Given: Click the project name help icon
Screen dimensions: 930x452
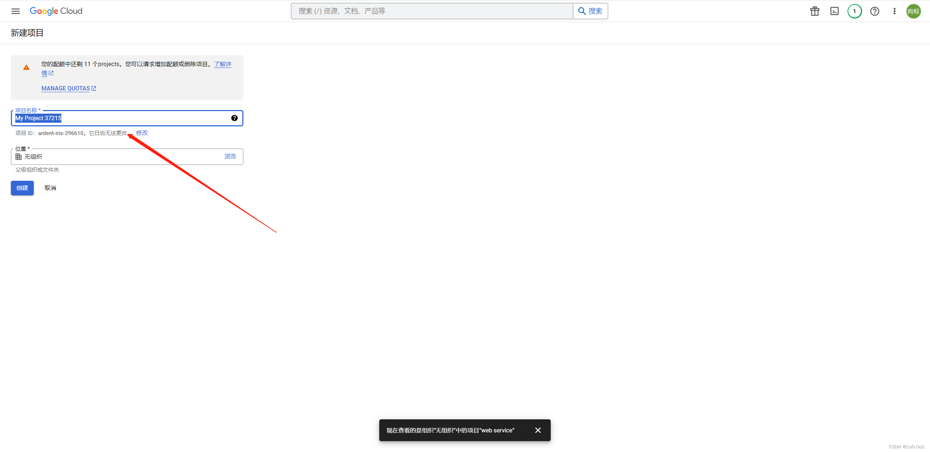Looking at the screenshot, I should 234,118.
